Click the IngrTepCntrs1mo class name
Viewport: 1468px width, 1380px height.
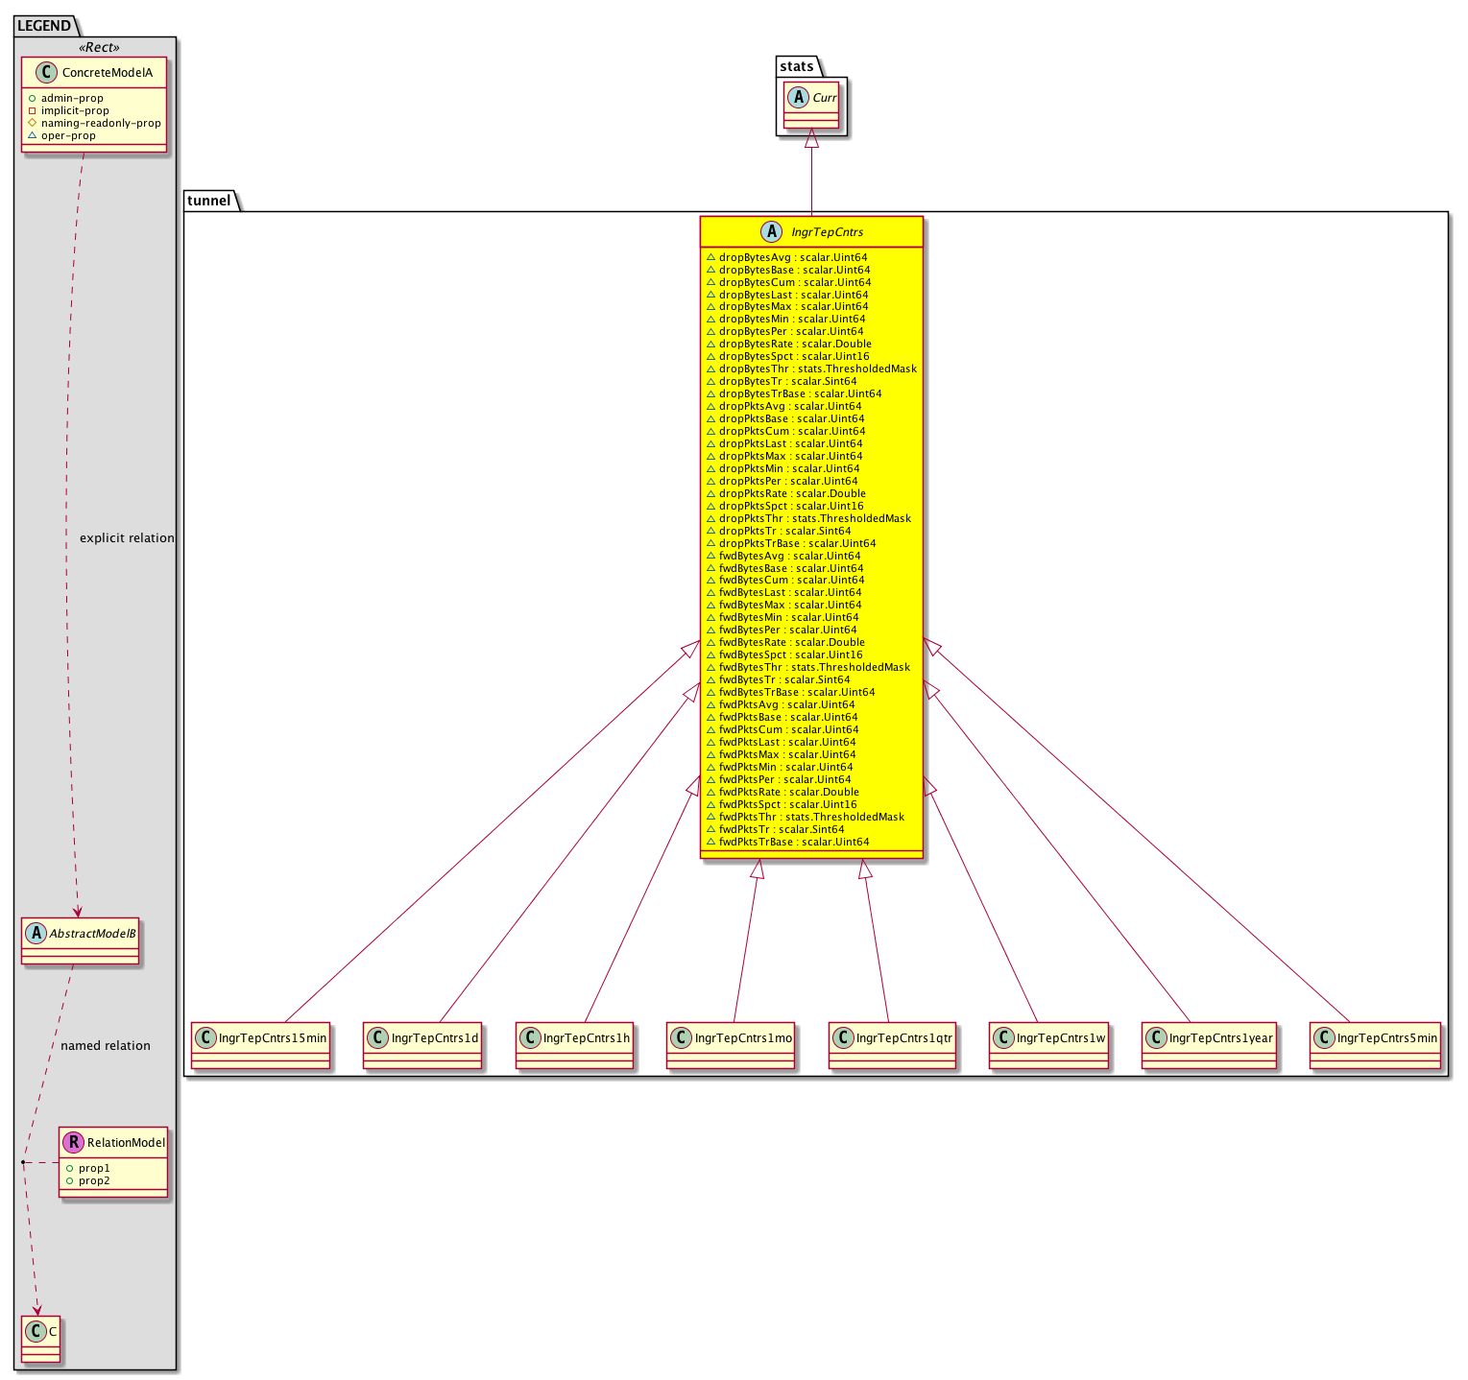point(743,1037)
